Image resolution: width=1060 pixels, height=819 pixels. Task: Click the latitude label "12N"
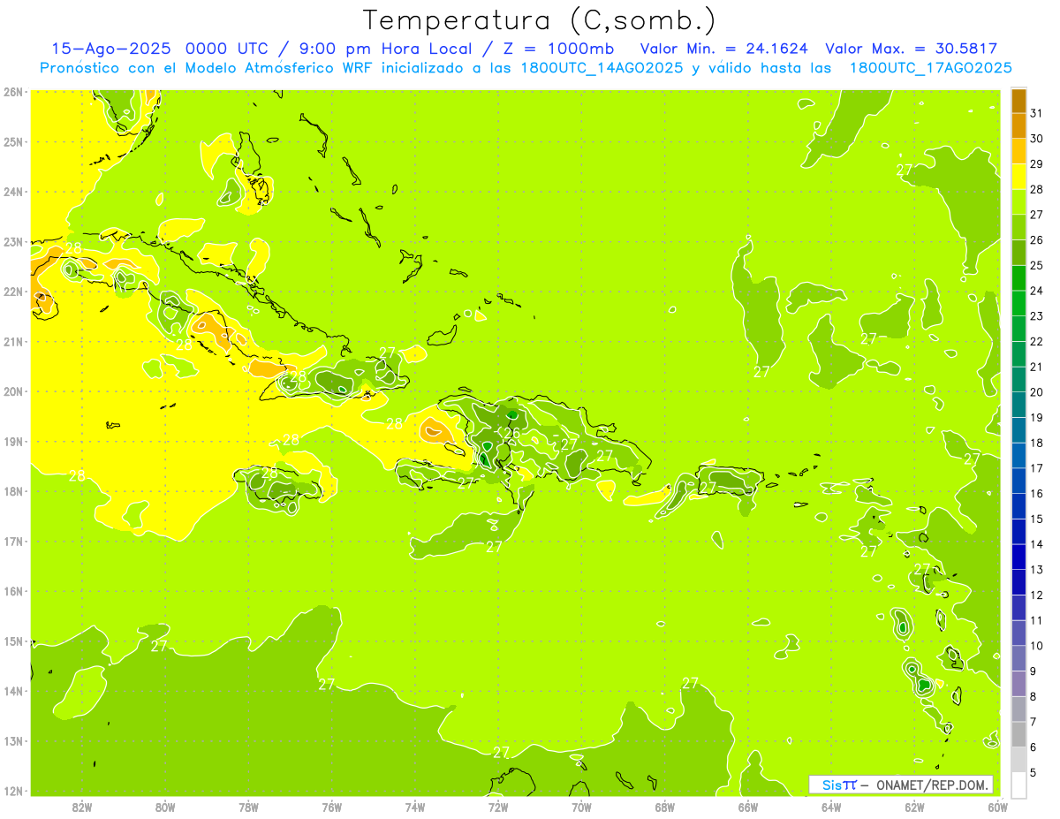pyautogui.click(x=13, y=790)
